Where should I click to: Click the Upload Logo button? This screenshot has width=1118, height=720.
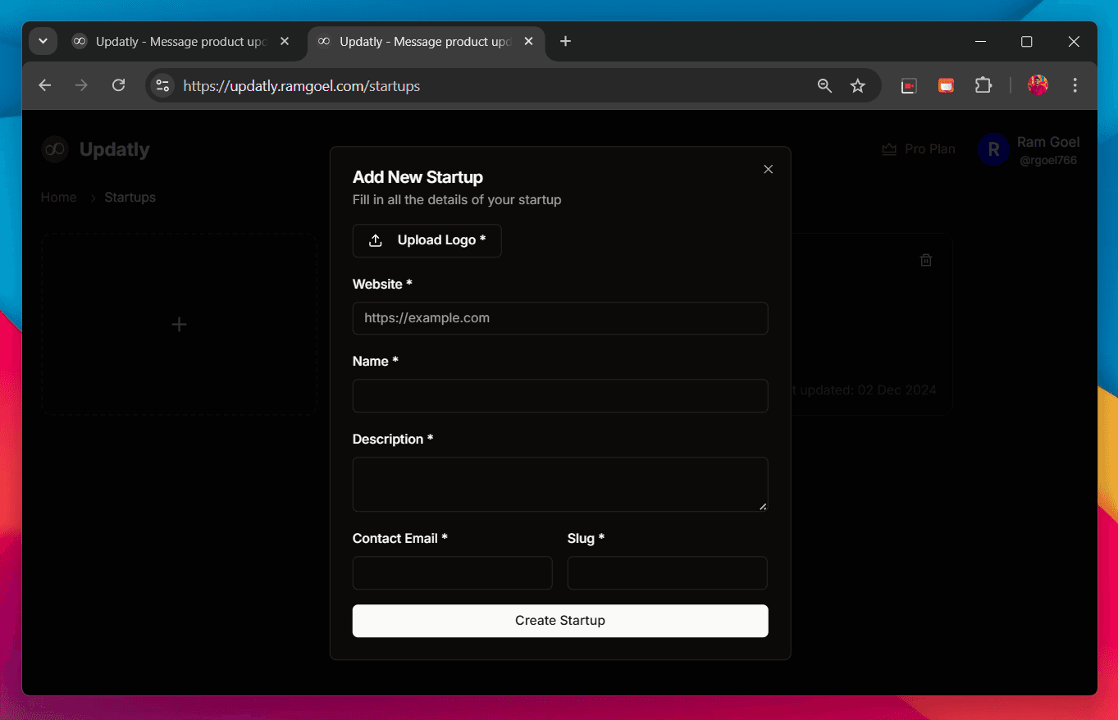pyautogui.click(x=427, y=240)
